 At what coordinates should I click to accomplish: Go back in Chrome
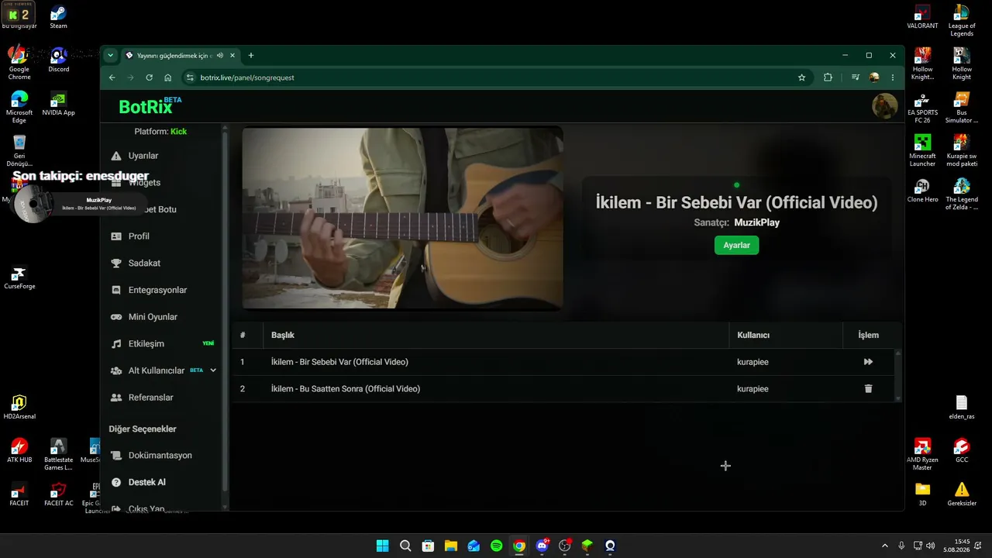[112, 77]
